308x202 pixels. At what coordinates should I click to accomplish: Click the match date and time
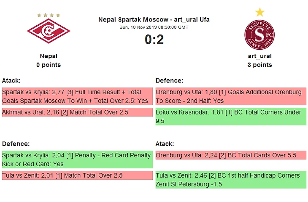(x=154, y=27)
